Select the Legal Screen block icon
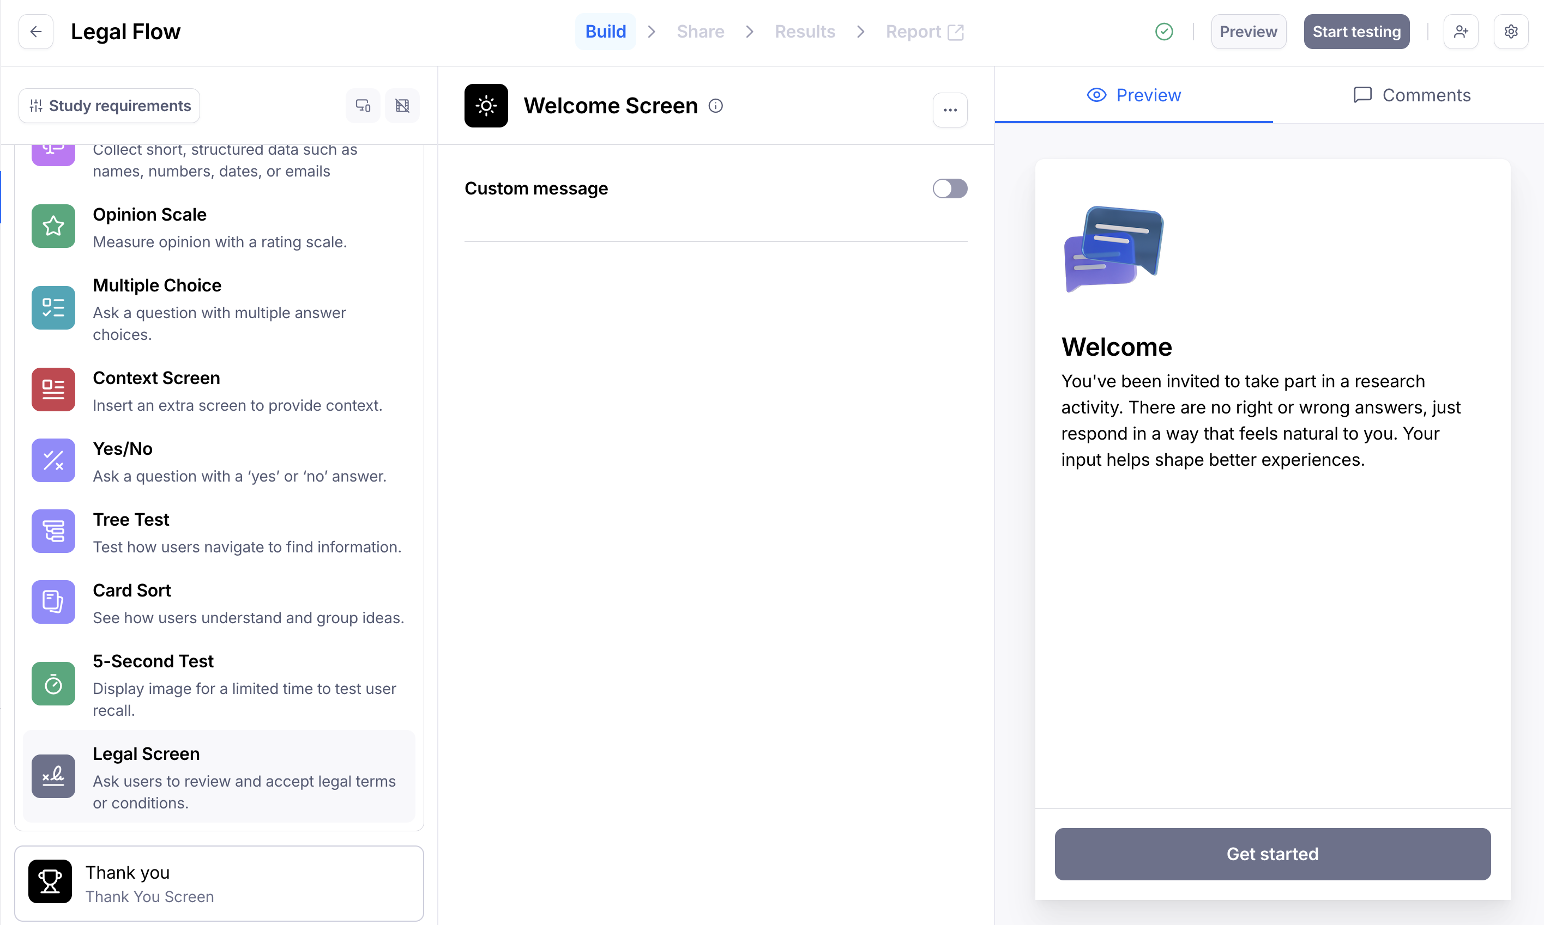1544x925 pixels. [x=53, y=776]
